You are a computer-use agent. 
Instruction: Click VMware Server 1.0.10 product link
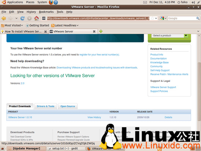[x=20, y=117]
